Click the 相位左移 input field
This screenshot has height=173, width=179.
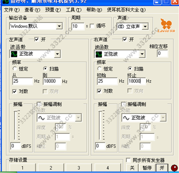(x=162, y=53)
